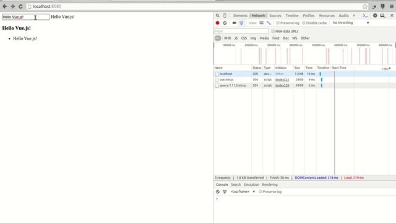Open the Elements tab

pos(240,15)
